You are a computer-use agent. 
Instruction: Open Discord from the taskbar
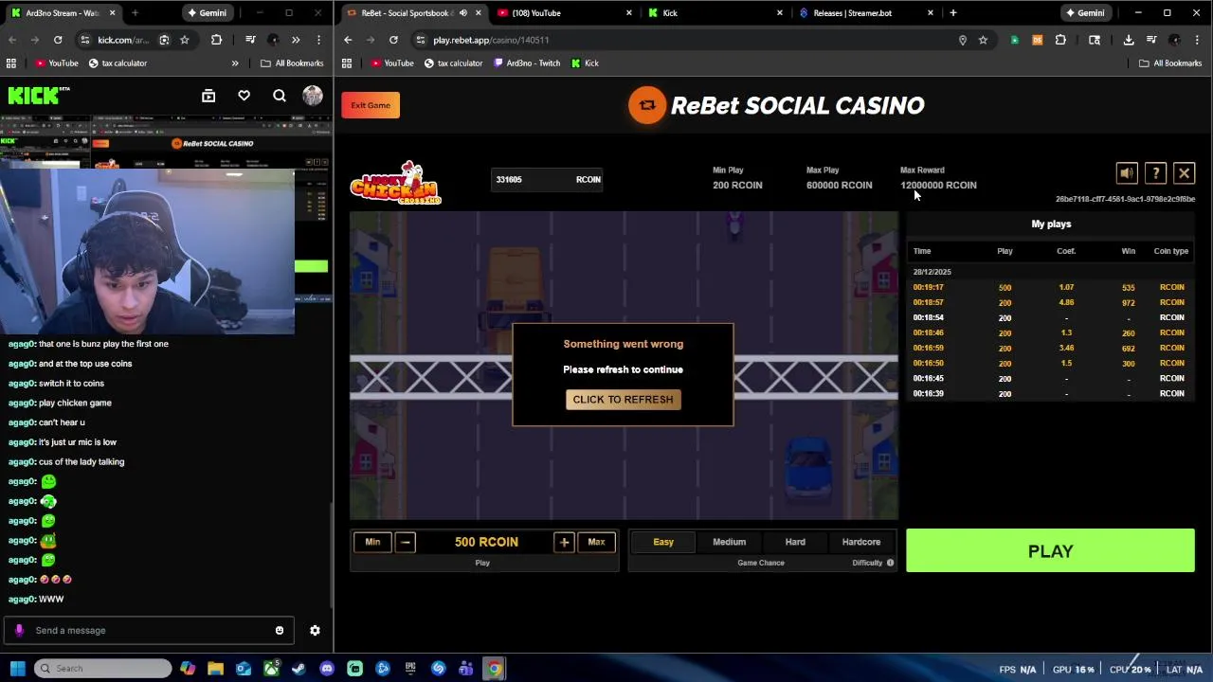[327, 669]
